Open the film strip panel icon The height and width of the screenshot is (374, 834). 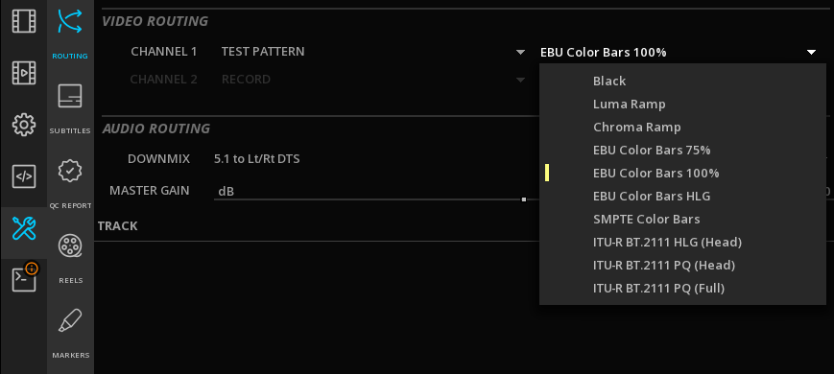click(24, 22)
